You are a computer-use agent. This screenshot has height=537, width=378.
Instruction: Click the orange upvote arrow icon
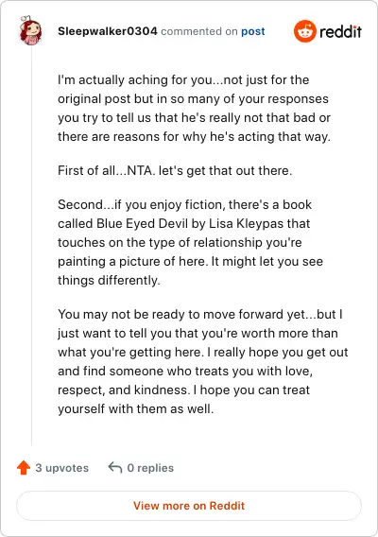(x=24, y=467)
